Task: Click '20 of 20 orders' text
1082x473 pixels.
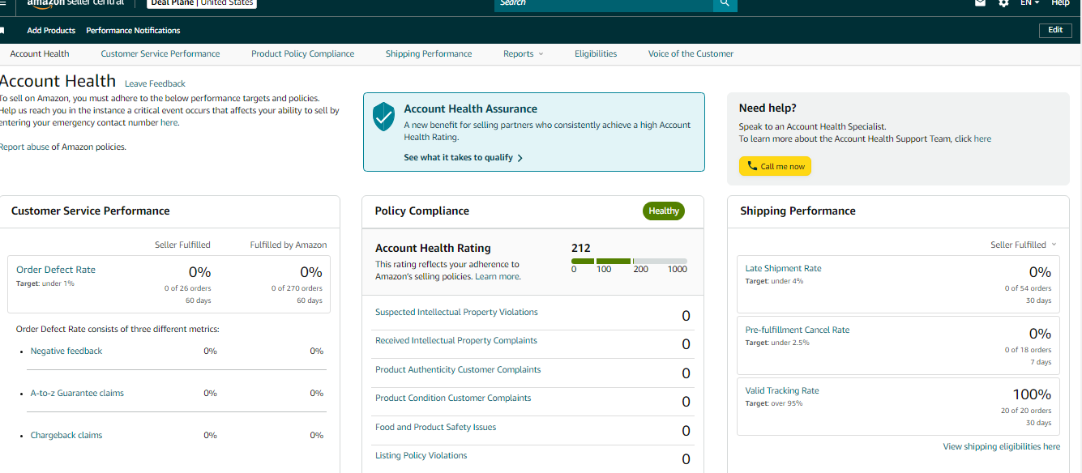Action: [x=1026, y=411]
